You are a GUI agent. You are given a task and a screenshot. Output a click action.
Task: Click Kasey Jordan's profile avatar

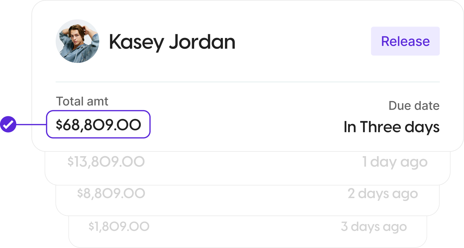pos(77,41)
